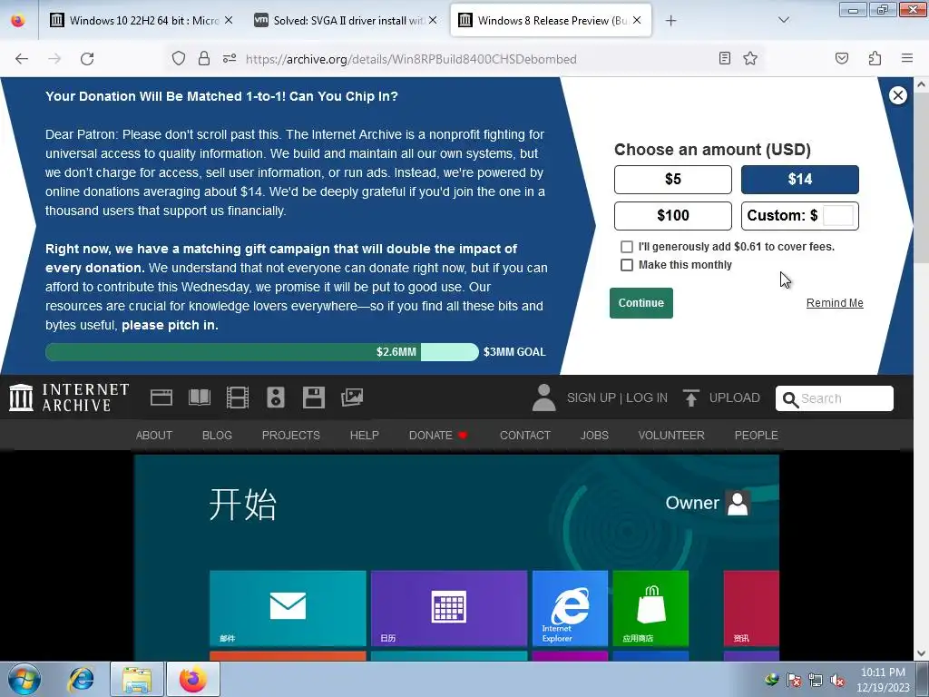Launch Internet Explorer from the taskbar
929x697 pixels.
tap(81, 679)
